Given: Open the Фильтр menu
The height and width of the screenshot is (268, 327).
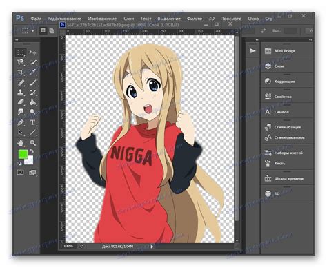Looking at the screenshot, I should 195,19.
